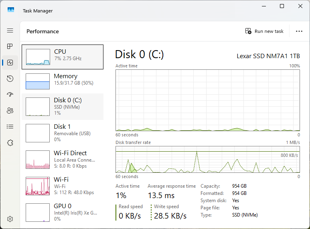Open Task Manager settings gear
The width and height of the screenshot is (310, 229).
coord(10,219)
